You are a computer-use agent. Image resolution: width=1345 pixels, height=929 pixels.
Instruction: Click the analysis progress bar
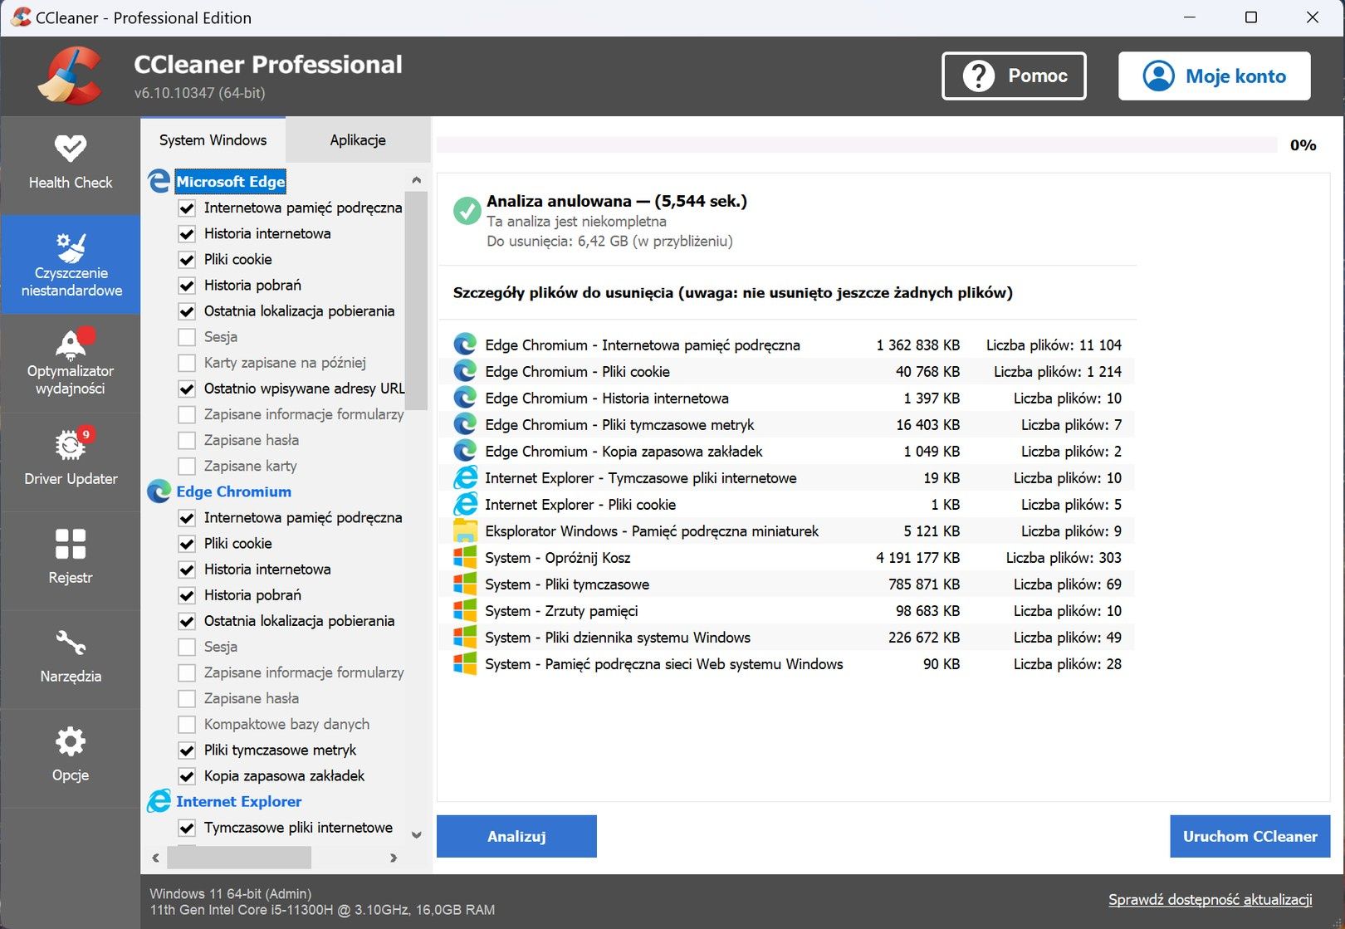(x=857, y=145)
